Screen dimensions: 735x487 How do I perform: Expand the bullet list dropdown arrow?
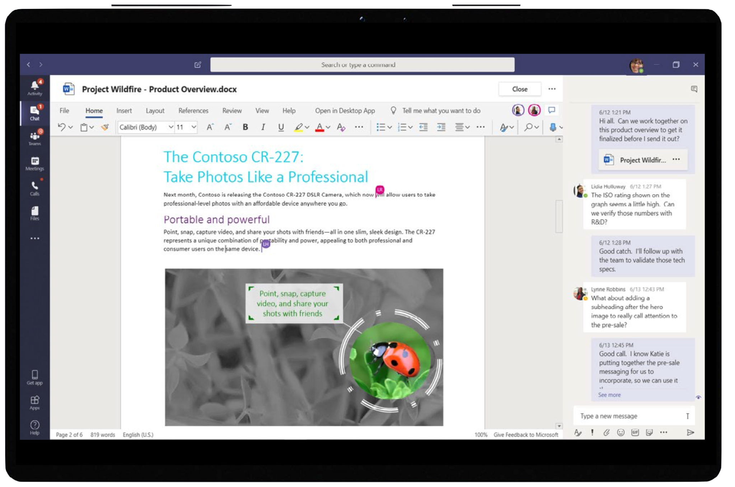click(390, 127)
